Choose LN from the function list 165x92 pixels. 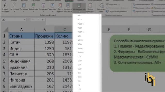click(79, 85)
